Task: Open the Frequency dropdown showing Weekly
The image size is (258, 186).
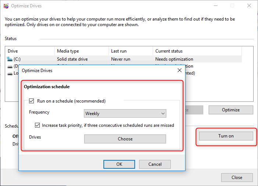Action: [x=125, y=114]
